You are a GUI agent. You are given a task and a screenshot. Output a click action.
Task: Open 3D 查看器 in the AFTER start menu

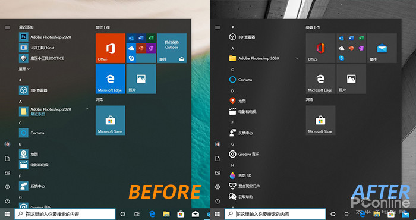point(242,37)
